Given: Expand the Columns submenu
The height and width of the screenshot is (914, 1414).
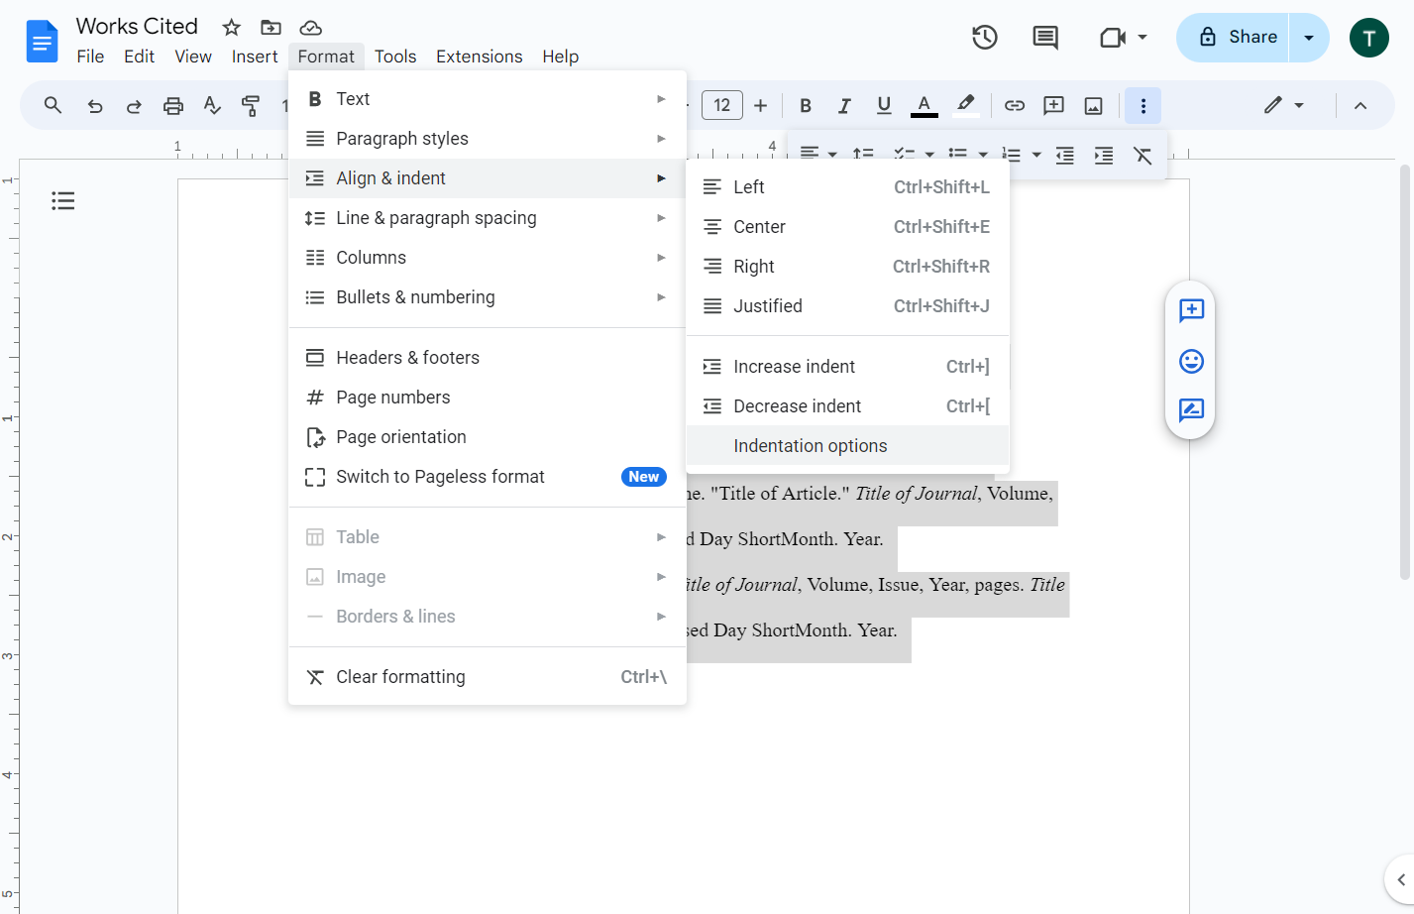Looking at the screenshot, I should (487, 258).
